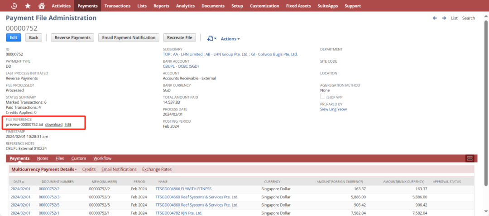This screenshot has width=489, height=216.
Task: Click the blue Edit button
Action: point(14,37)
